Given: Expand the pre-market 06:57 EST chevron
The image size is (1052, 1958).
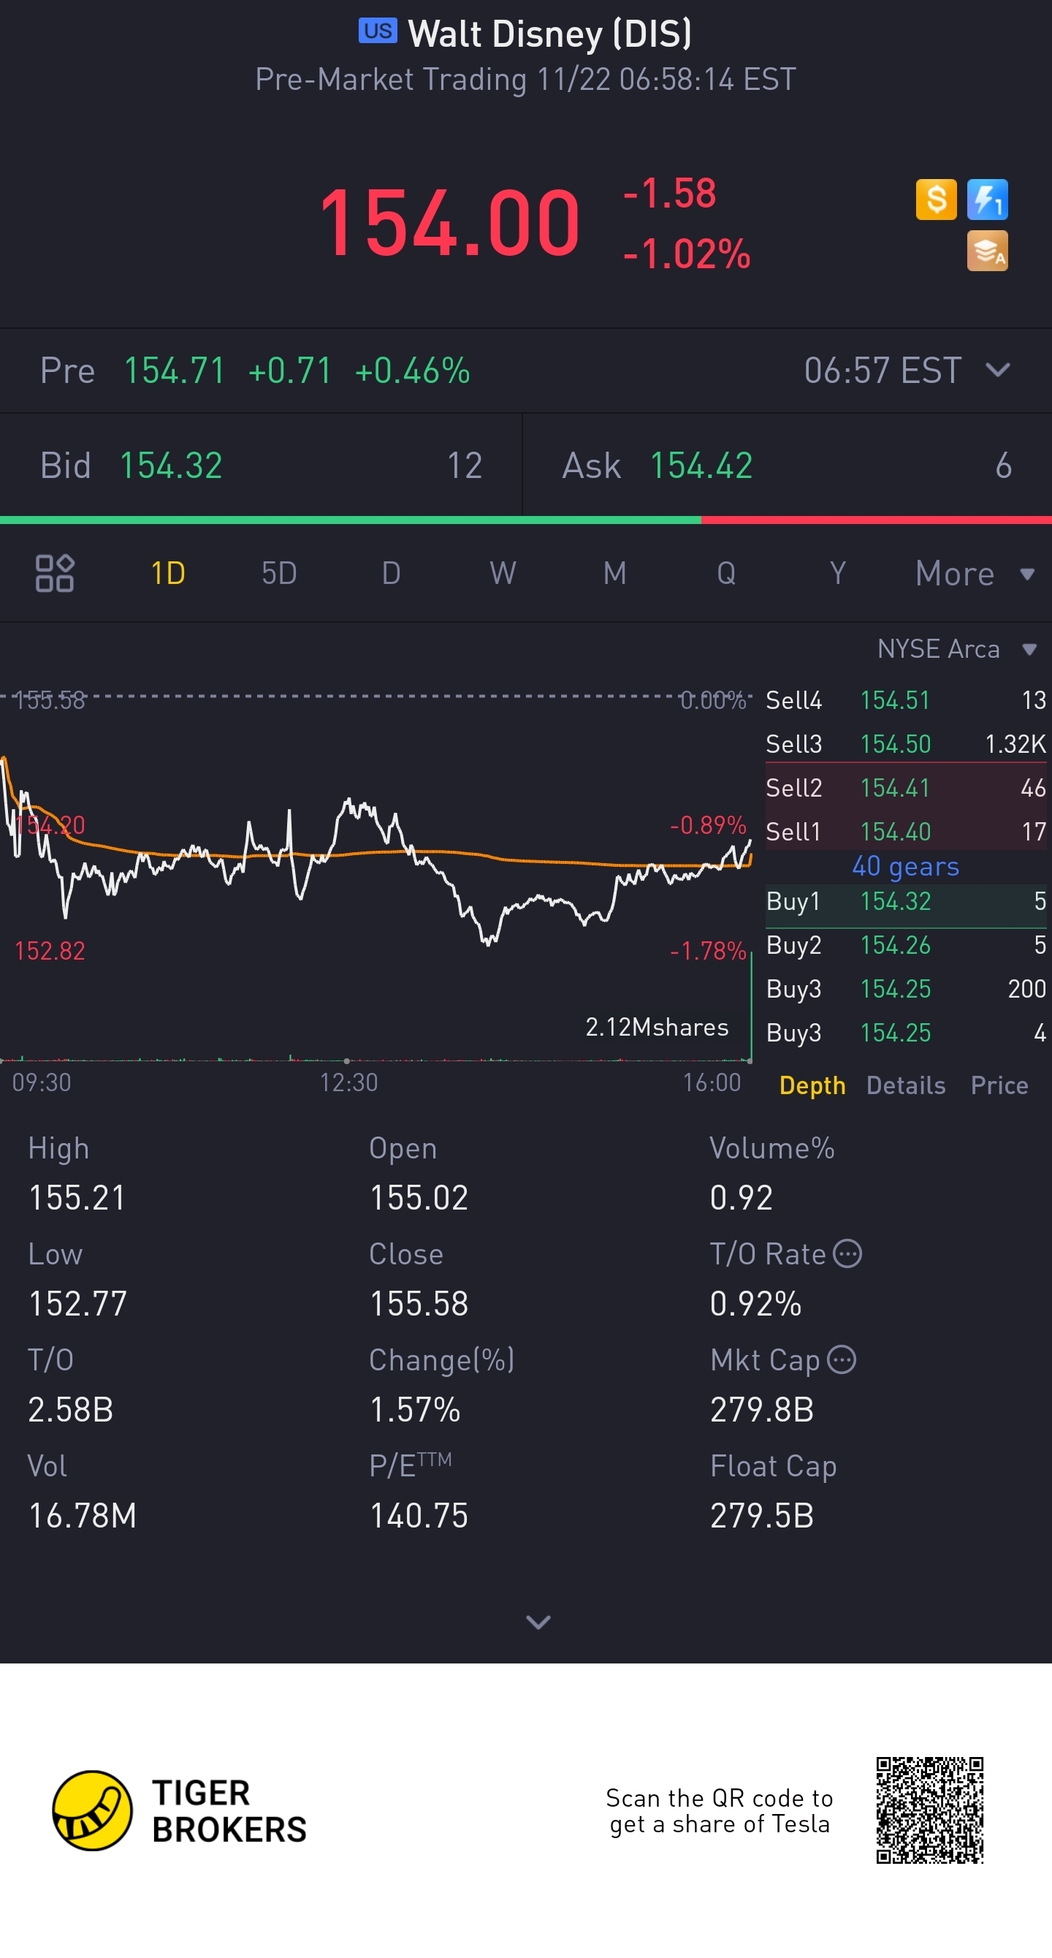Looking at the screenshot, I should pyautogui.click(x=997, y=370).
